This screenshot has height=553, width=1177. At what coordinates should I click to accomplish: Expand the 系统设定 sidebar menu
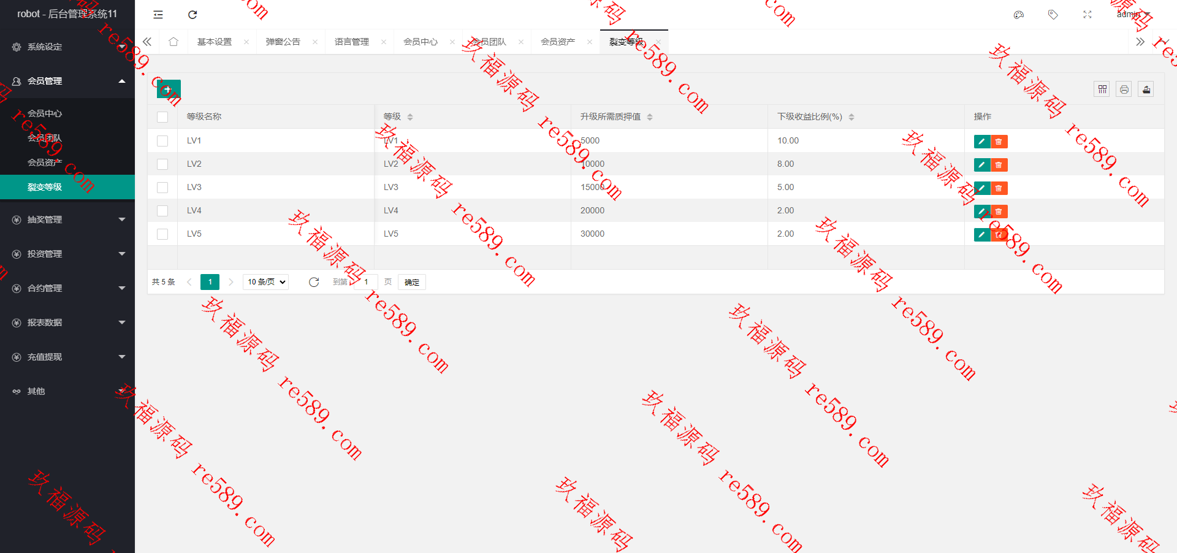click(x=67, y=47)
